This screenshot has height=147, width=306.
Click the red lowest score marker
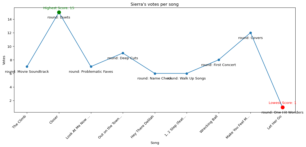283,107
